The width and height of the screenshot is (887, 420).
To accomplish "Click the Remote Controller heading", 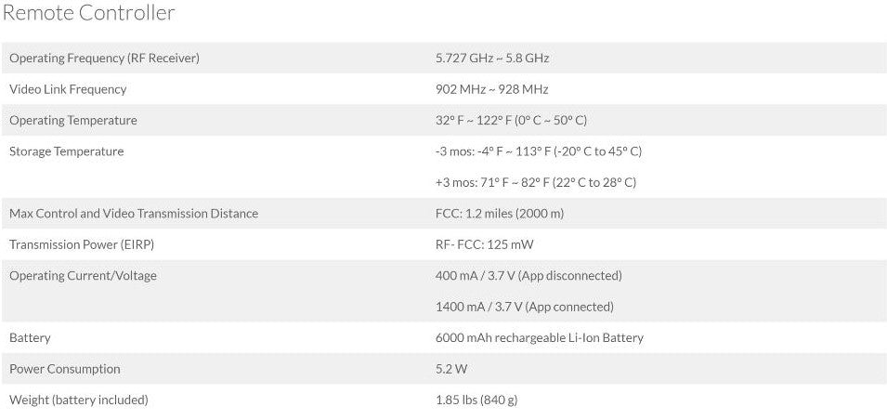I will coord(89,14).
